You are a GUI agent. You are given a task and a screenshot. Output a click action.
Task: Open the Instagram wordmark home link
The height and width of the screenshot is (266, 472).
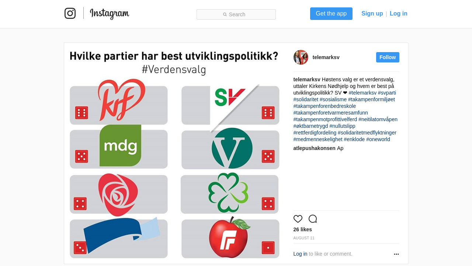tap(110, 14)
